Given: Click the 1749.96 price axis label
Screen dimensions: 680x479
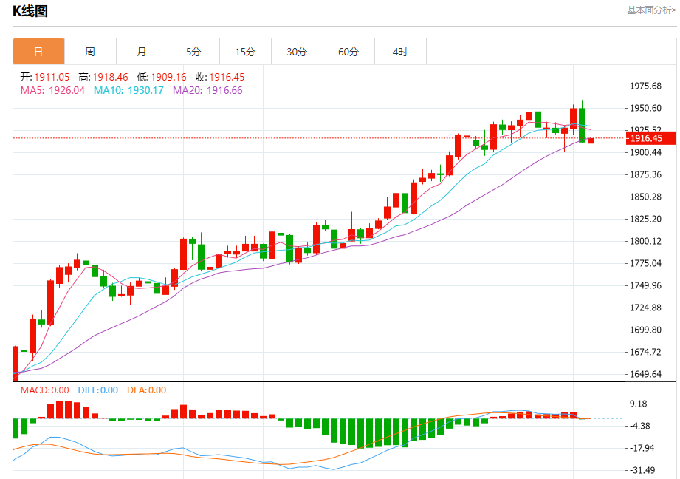Looking at the screenshot, I should 645,285.
